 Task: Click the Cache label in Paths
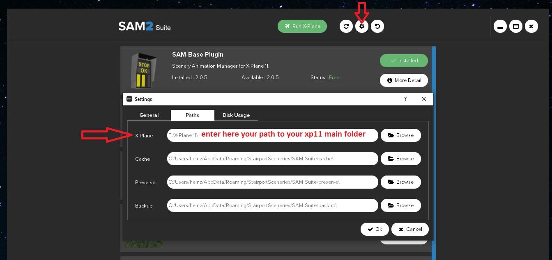143,159
